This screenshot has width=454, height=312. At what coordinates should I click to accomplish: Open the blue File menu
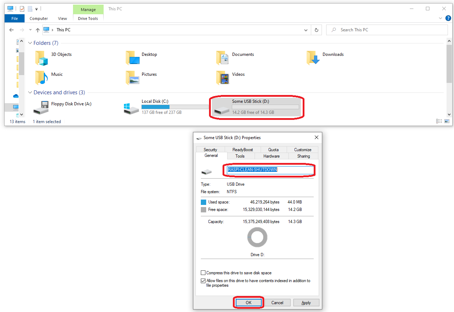pyautogui.click(x=15, y=18)
